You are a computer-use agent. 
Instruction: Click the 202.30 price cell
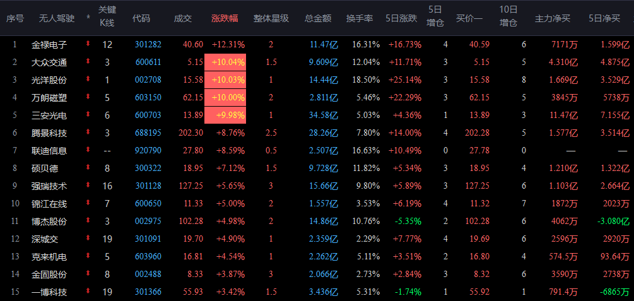[191, 133]
